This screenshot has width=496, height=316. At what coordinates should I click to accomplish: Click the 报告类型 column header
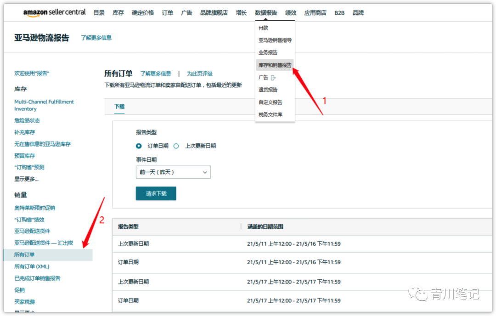point(129,227)
